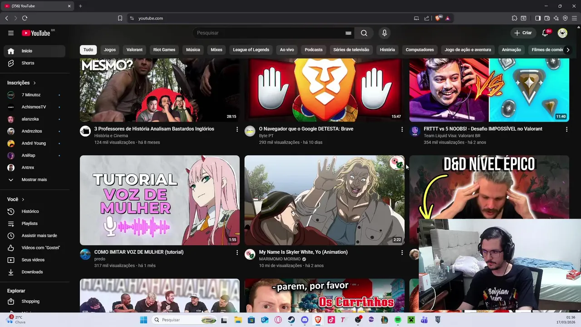
Task: Reload the page in the browser
Action: tap(25, 18)
